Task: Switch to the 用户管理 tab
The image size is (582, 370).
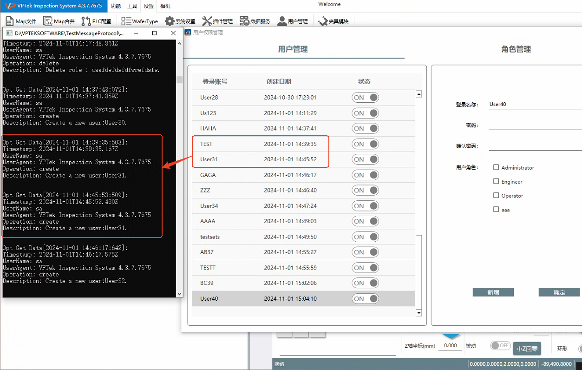Action: click(x=293, y=49)
